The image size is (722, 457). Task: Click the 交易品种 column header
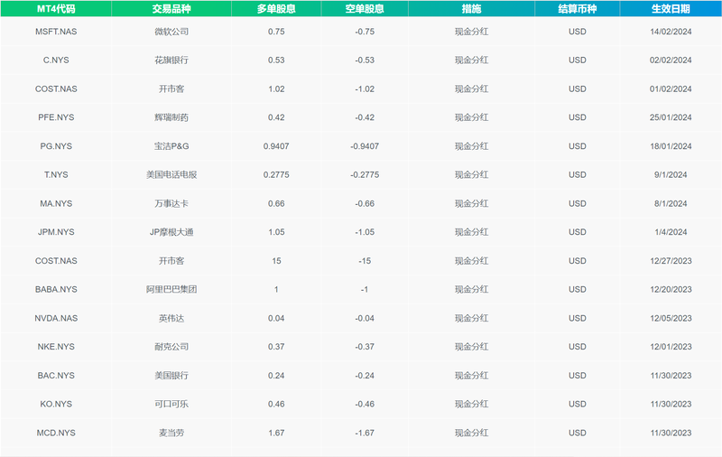click(171, 9)
